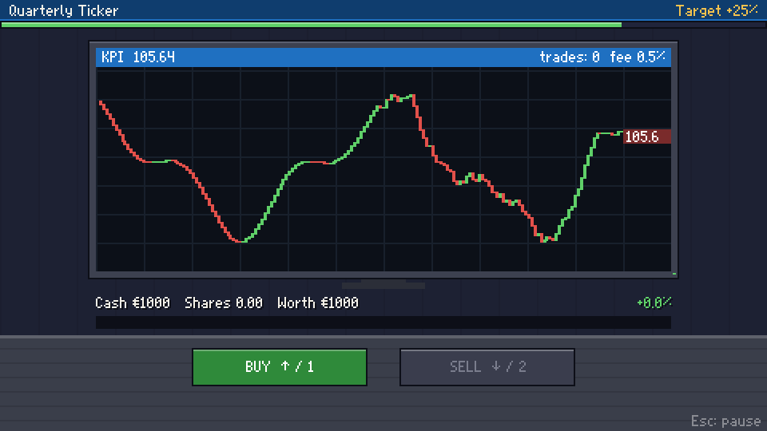Screen dimensions: 767x431
Task: Click the 'Target +25%' goal label
Action: point(717,10)
